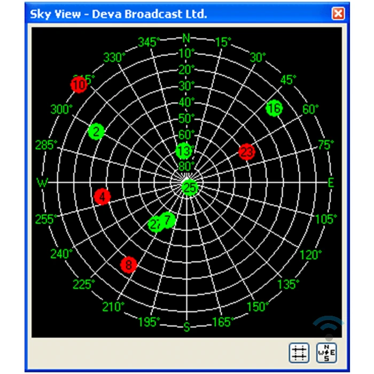Select green satellite marker 7
This screenshot has height=374, width=374.
[168, 220]
